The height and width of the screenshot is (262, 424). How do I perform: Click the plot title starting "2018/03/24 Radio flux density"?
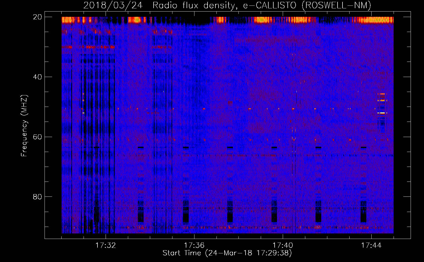pyautogui.click(x=227, y=5)
